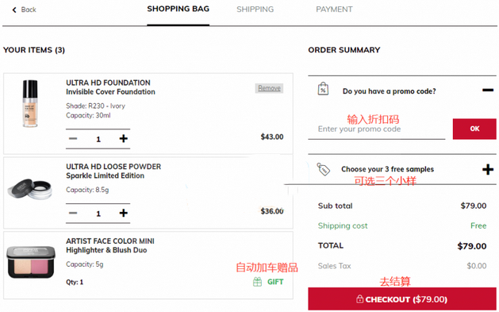Open the Loose Powder product thumbnail
This screenshot has height=312, width=499.
click(30, 189)
